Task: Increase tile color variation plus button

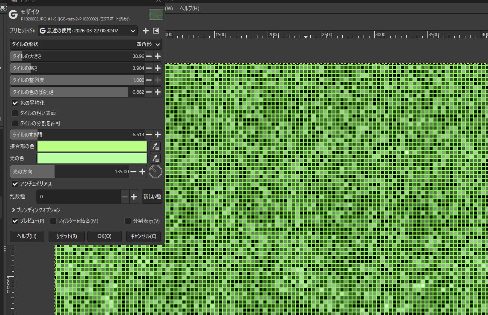Action: [158, 92]
